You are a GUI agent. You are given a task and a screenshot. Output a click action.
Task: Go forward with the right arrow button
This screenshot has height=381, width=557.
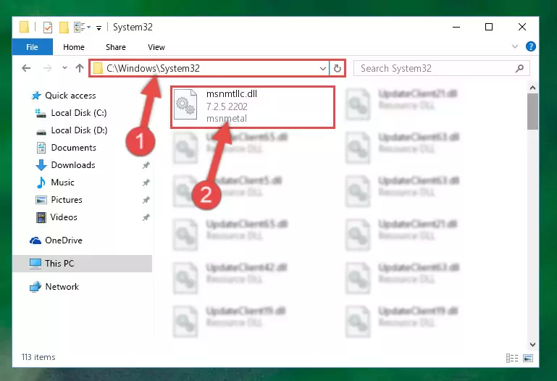click(47, 68)
